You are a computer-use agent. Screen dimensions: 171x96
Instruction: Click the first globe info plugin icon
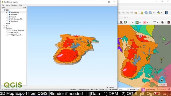click(146, 13)
